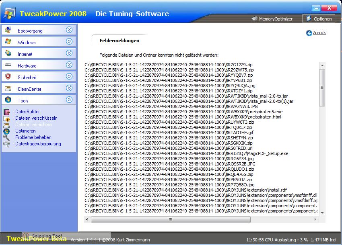The height and width of the screenshot is (245, 342).
Task: Select the $RZG12Z9.zip path line
Action: click(169, 65)
